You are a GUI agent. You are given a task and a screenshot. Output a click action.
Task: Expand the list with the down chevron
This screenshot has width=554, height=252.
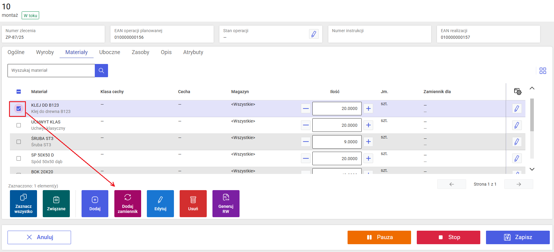532,169
